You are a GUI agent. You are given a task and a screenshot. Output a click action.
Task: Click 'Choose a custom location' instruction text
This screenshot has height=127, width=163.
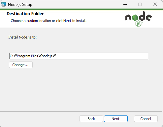pos(49,21)
